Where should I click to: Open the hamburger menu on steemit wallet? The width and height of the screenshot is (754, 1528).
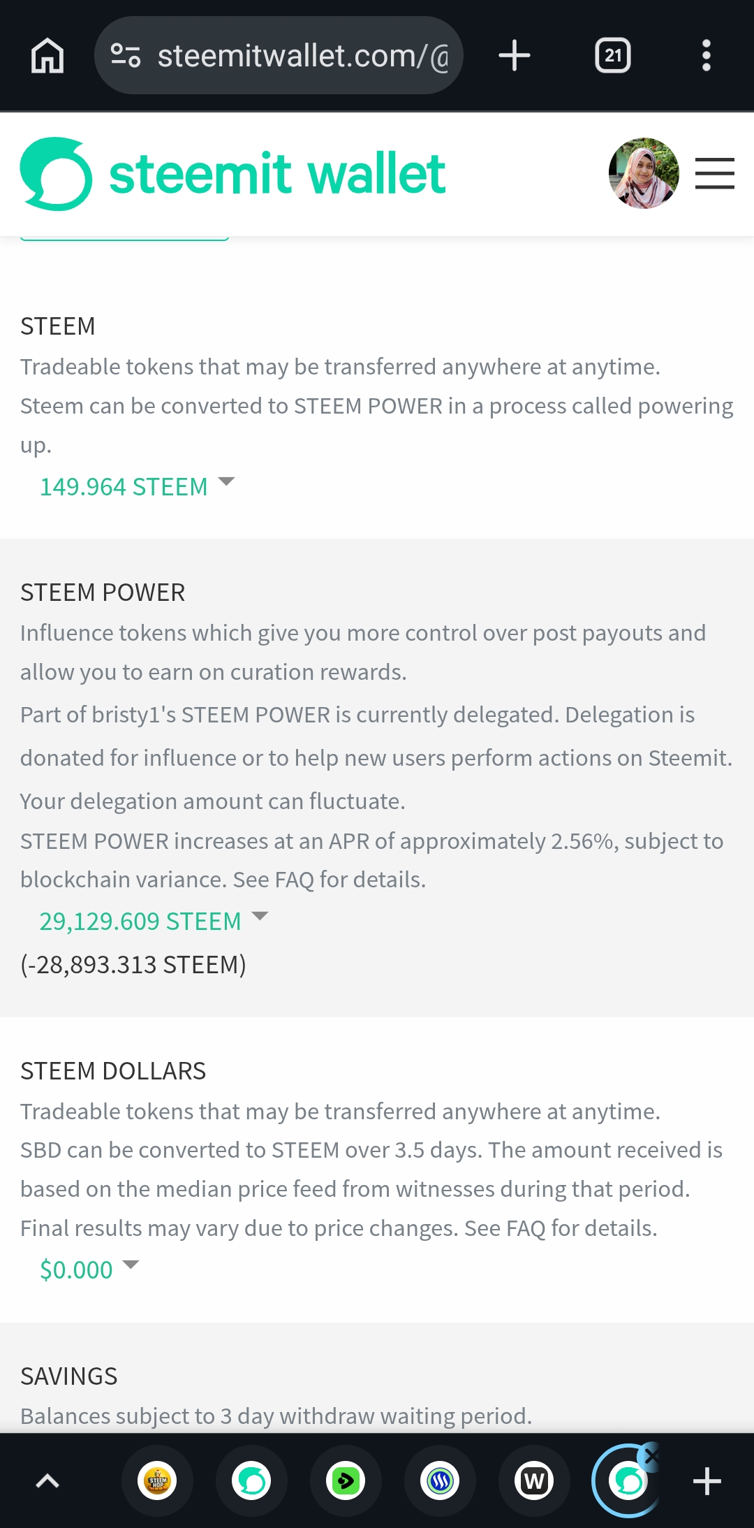[715, 173]
